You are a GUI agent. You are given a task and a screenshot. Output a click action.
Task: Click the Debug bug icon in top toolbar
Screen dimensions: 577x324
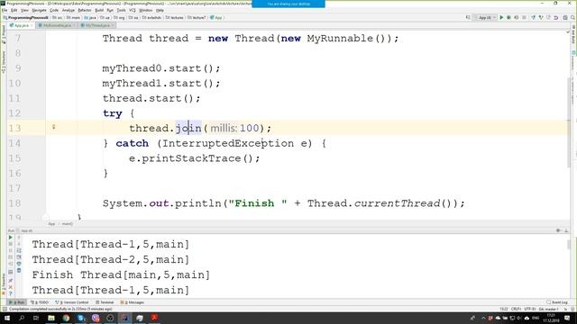click(508, 18)
